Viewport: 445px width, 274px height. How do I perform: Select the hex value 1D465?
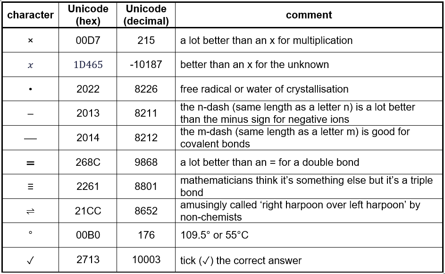(x=88, y=65)
